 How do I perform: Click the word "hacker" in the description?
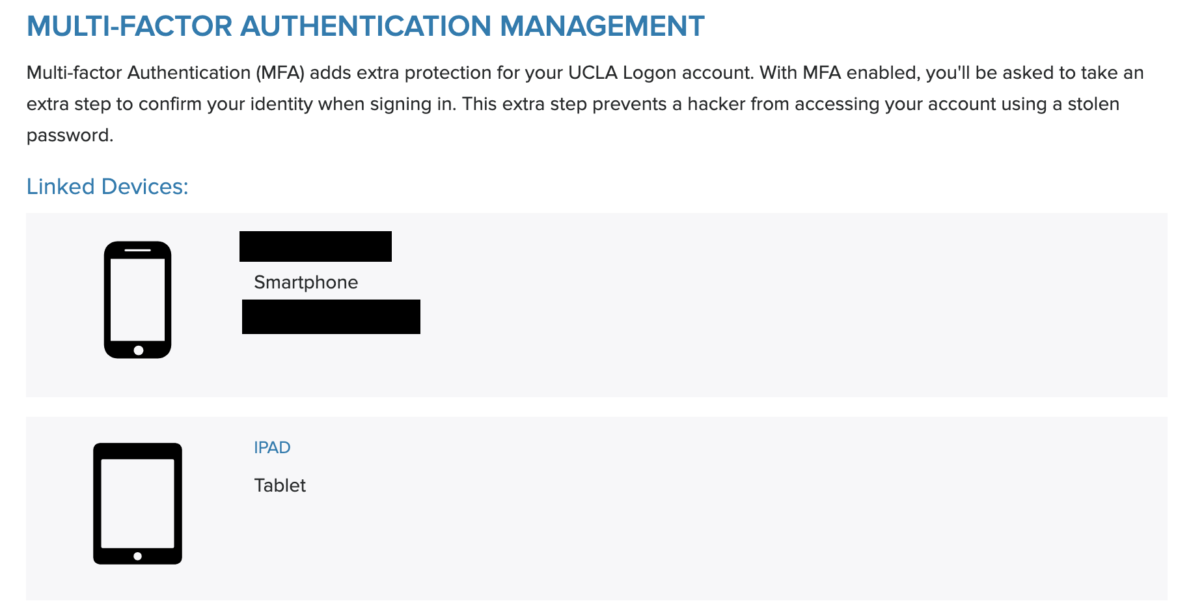coord(716,104)
